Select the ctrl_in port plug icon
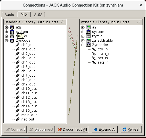Image resolution: width=146 pixels, height=138 pixels. click(94, 49)
